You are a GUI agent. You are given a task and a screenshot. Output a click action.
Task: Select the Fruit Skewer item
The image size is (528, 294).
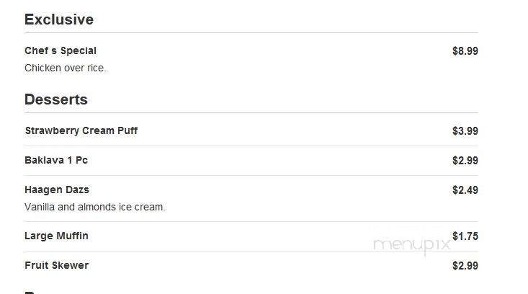[57, 265]
